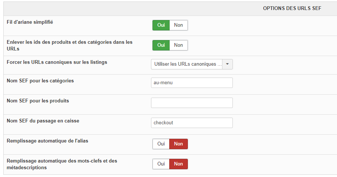Select Non for automatic mots-clefs and métadescriptions
337x177 pixels.
coord(179,164)
